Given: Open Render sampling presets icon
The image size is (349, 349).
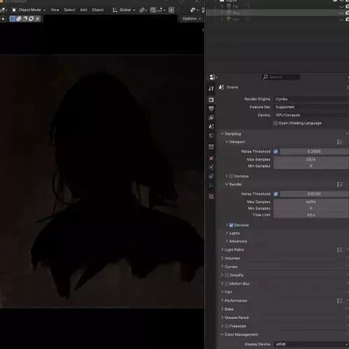Looking at the screenshot, I should click(x=339, y=184).
